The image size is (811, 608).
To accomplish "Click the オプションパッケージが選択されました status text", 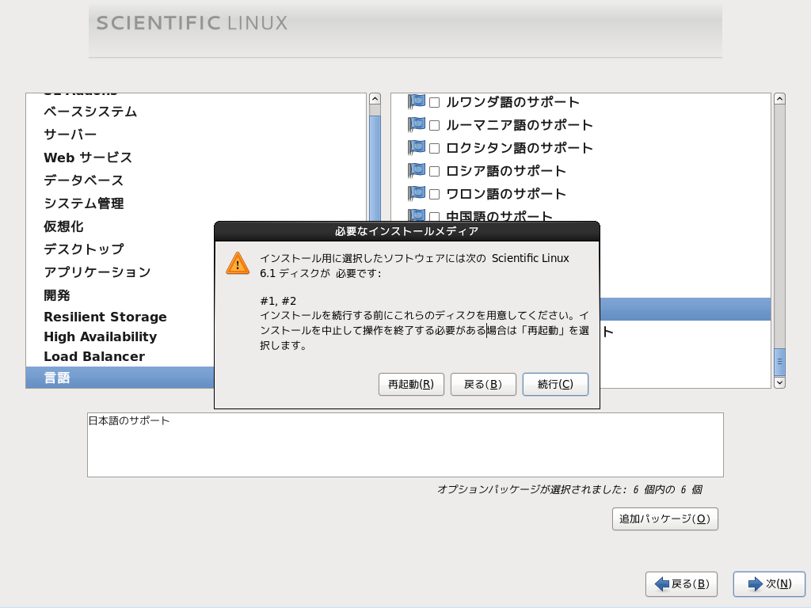I will pyautogui.click(x=569, y=489).
